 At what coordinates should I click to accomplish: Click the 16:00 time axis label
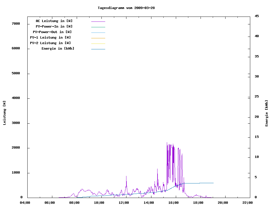[174, 203]
